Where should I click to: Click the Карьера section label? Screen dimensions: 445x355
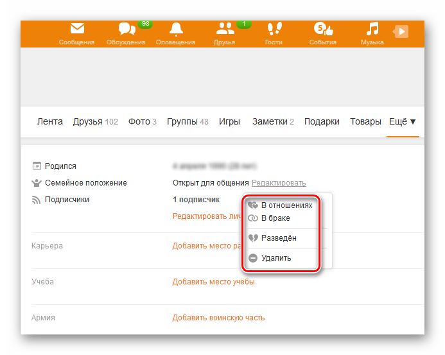pos(47,246)
